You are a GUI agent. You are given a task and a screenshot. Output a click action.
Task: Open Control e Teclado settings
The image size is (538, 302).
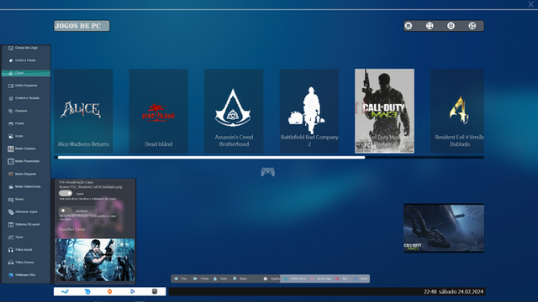tap(26, 98)
